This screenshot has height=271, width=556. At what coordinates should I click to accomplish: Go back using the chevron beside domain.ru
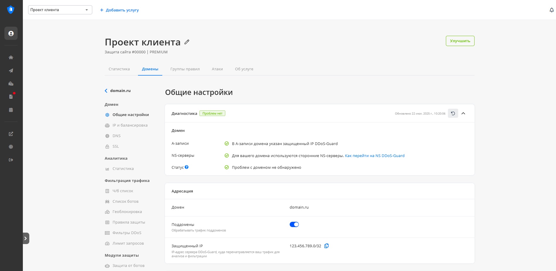tap(106, 91)
